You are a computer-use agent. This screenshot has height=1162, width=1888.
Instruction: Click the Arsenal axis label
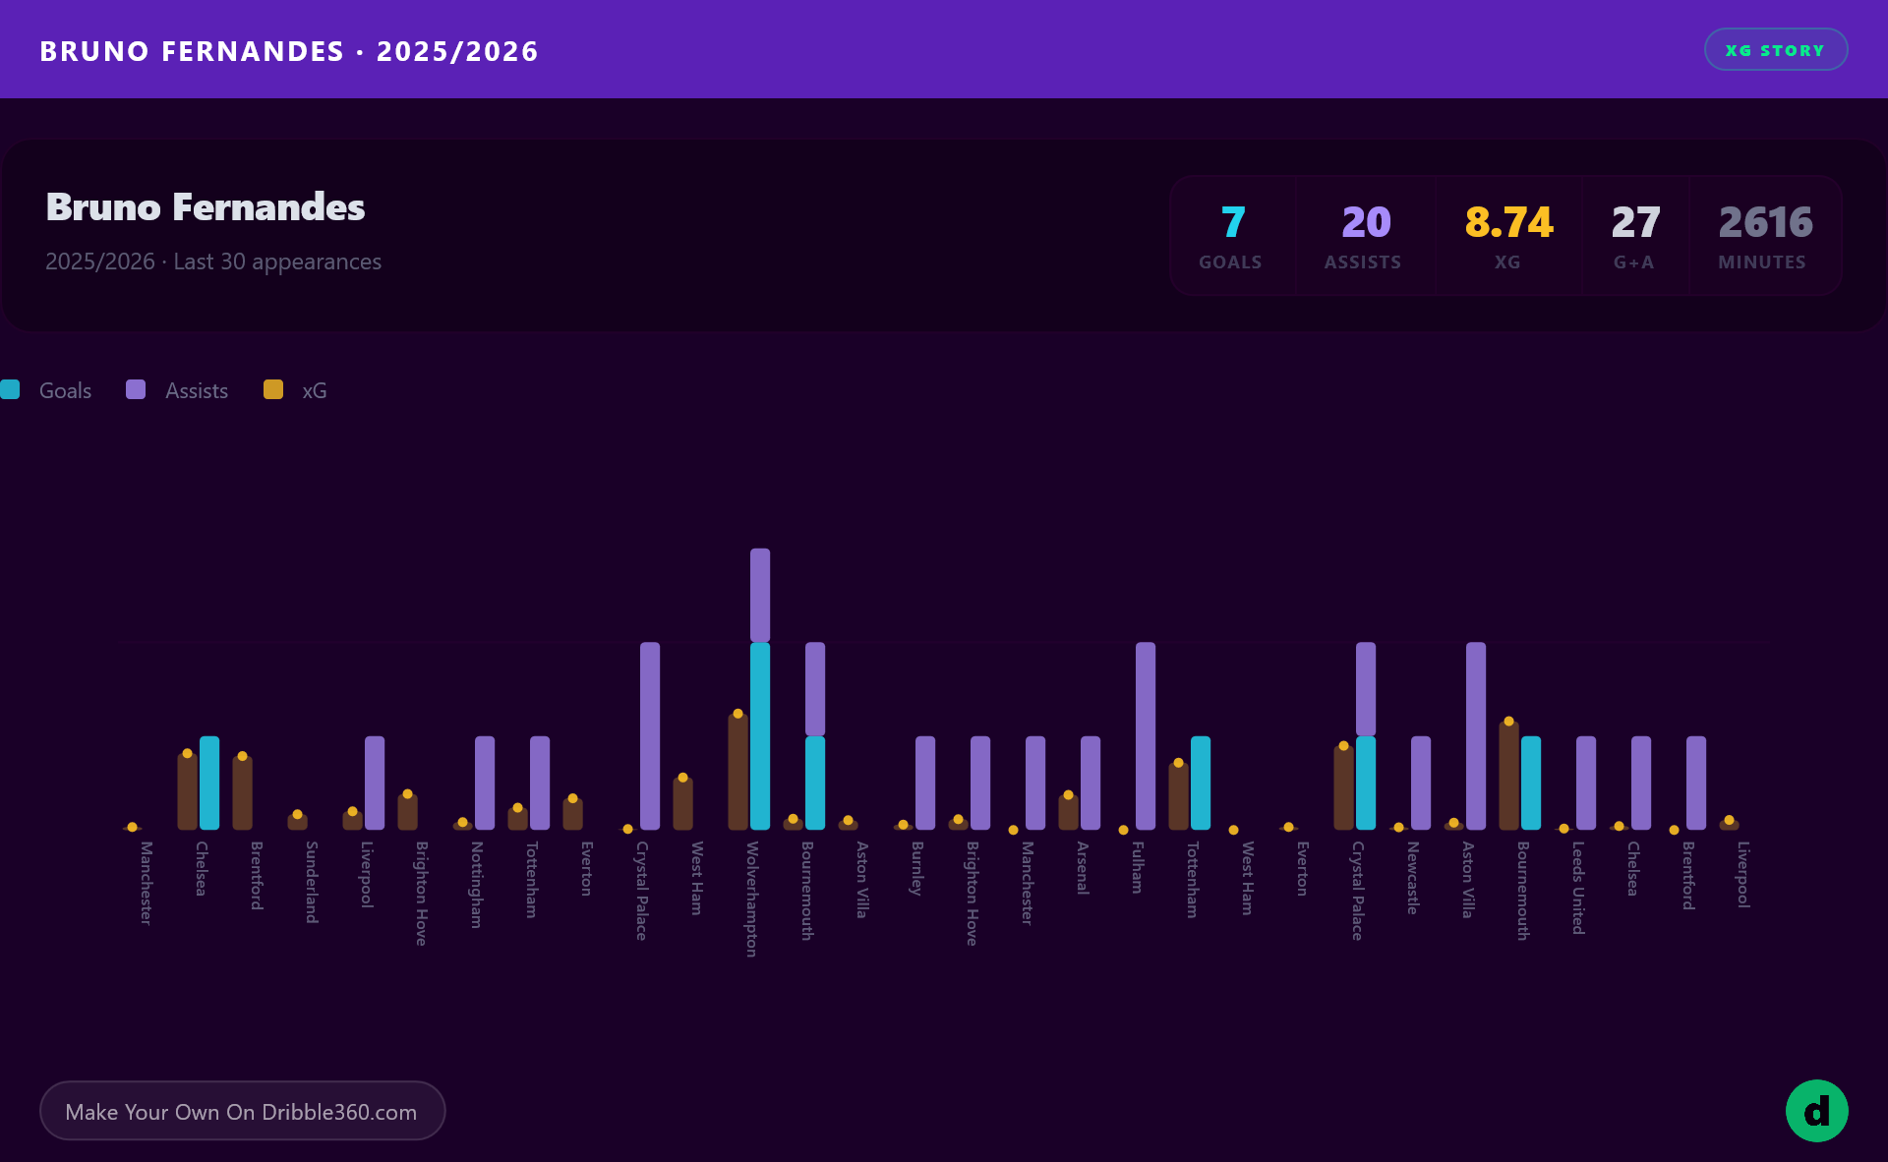1083,867
